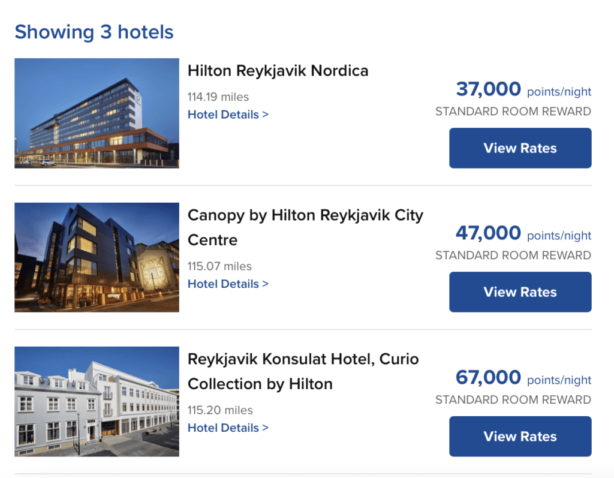
Task: Click View Rates for Hilton Reykjavik Nordica
Action: click(x=519, y=148)
